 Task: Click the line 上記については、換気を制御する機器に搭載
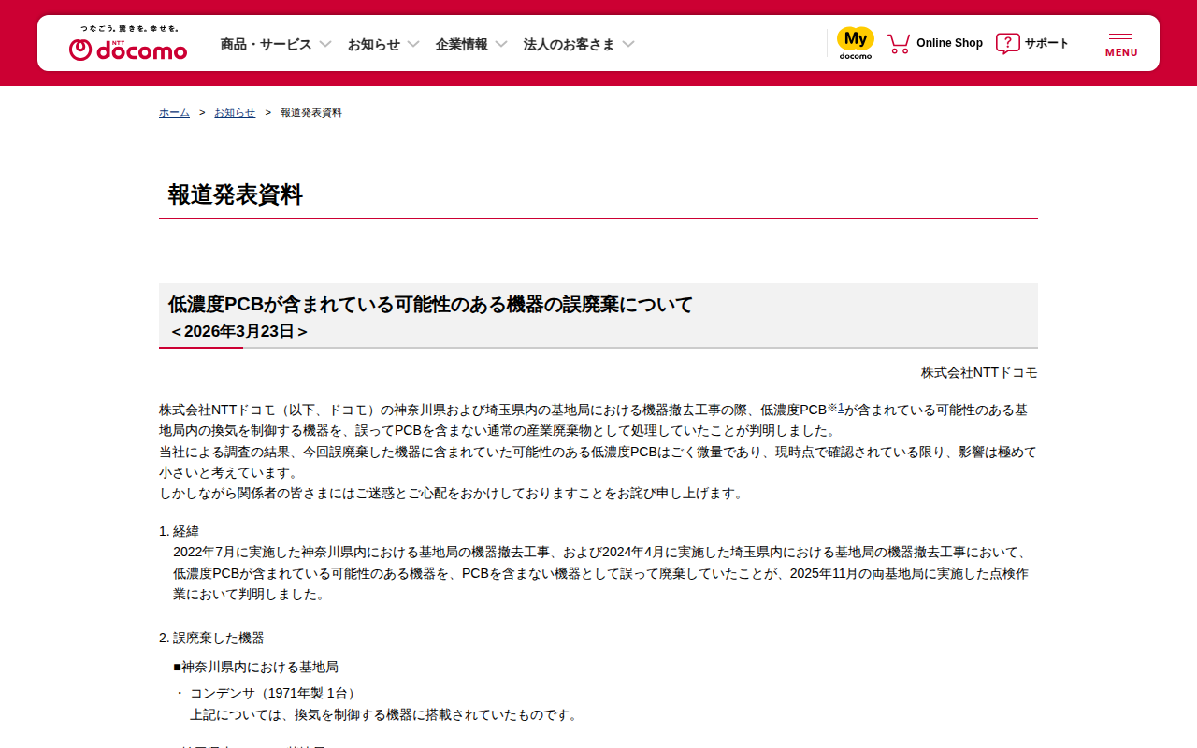tap(386, 714)
